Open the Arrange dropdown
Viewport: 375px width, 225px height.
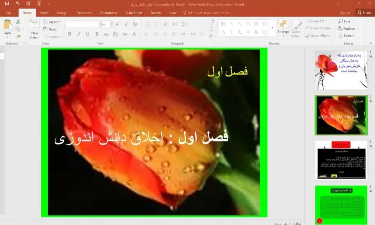tap(283, 28)
